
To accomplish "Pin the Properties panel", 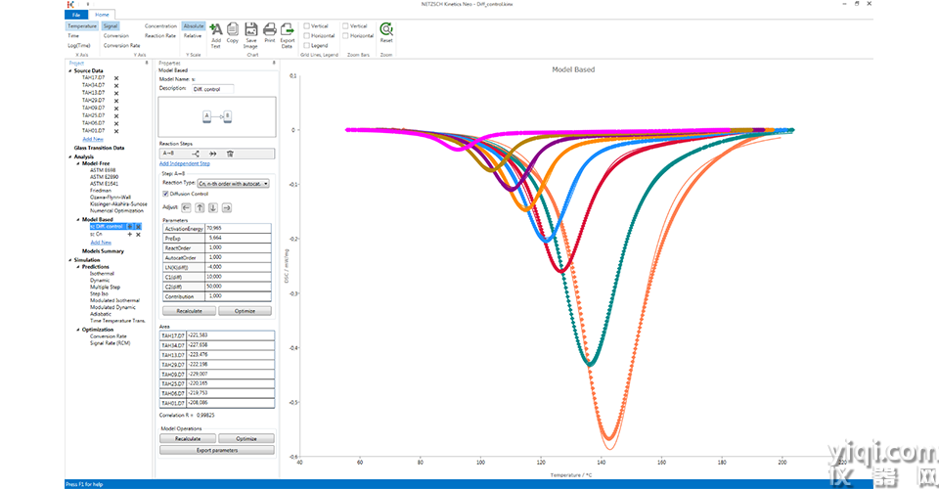I will pos(274,63).
